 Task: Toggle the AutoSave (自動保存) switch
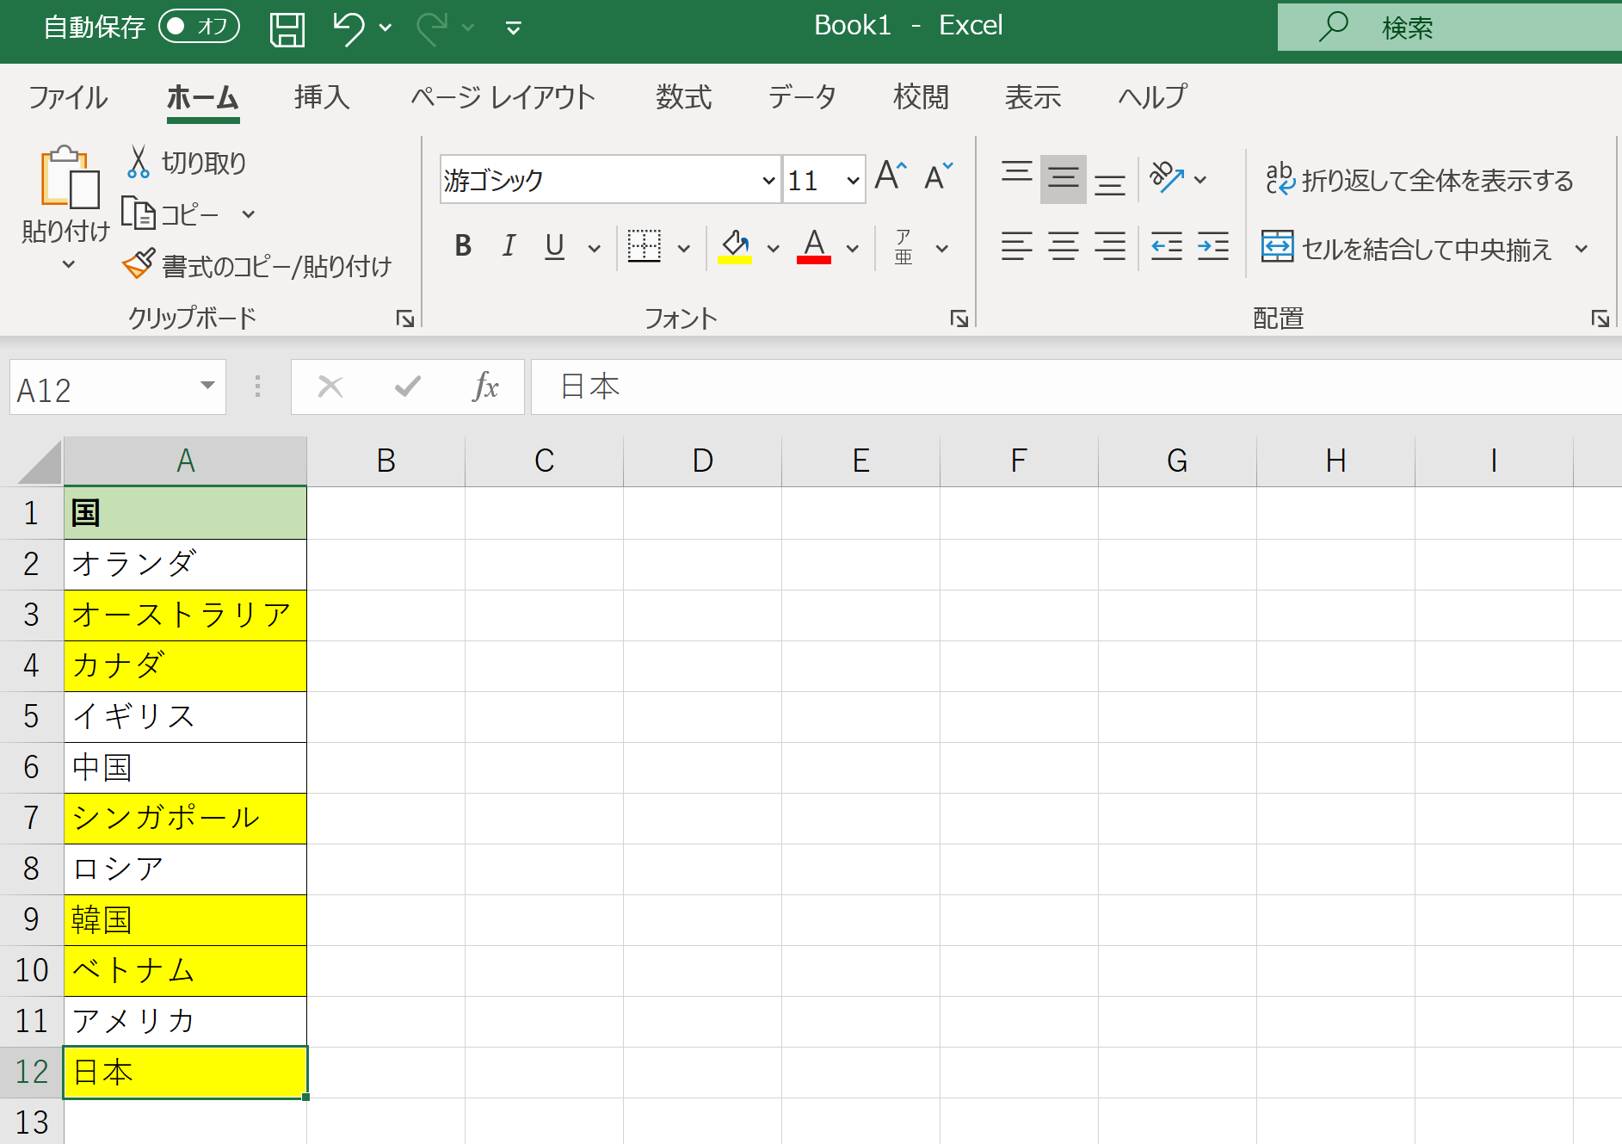point(199,27)
